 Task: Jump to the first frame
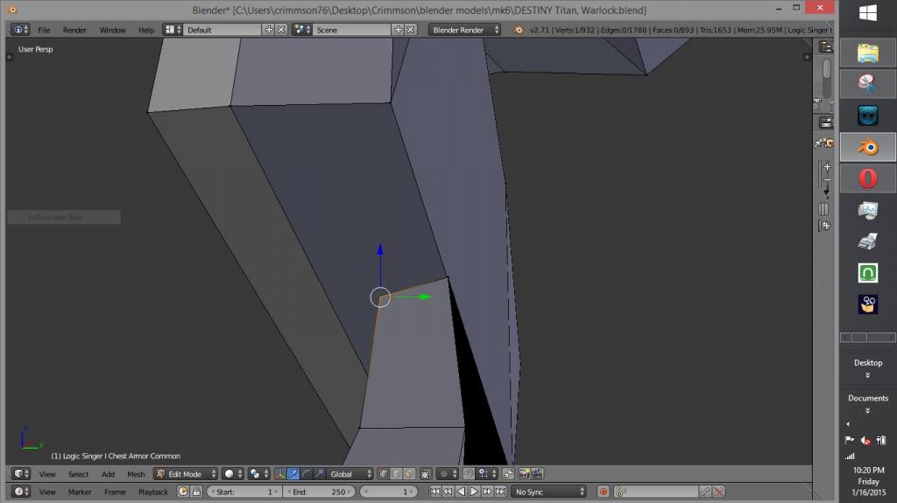coord(434,492)
